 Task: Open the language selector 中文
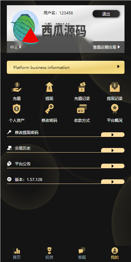pos(16,47)
